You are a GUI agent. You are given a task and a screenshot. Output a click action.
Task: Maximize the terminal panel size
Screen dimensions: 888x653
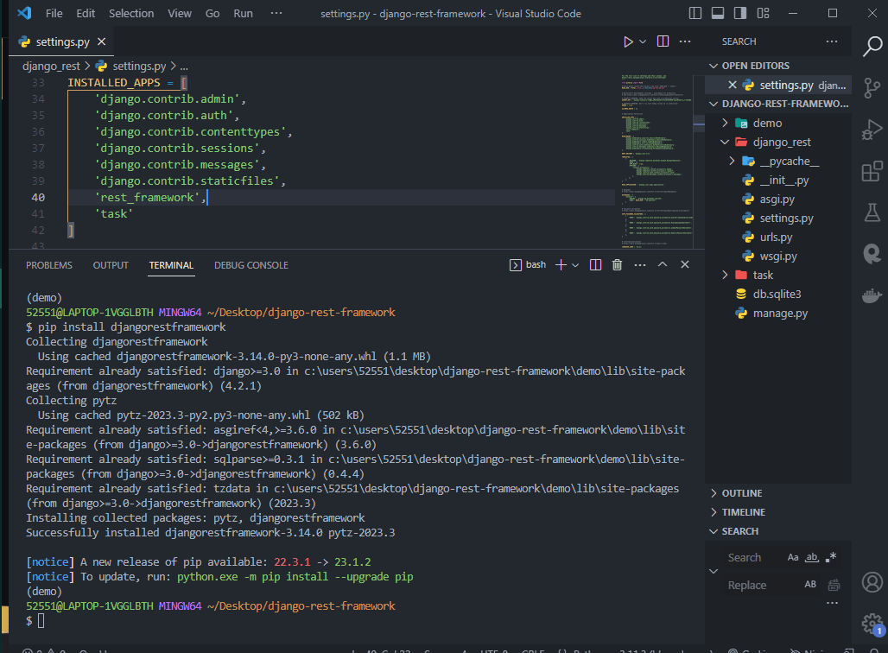pos(662,264)
